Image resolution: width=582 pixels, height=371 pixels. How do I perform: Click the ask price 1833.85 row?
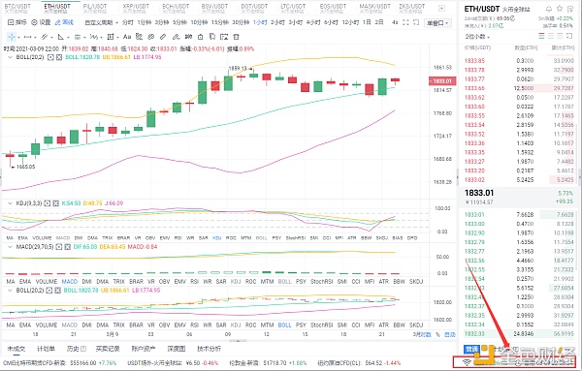pyautogui.click(x=519, y=61)
